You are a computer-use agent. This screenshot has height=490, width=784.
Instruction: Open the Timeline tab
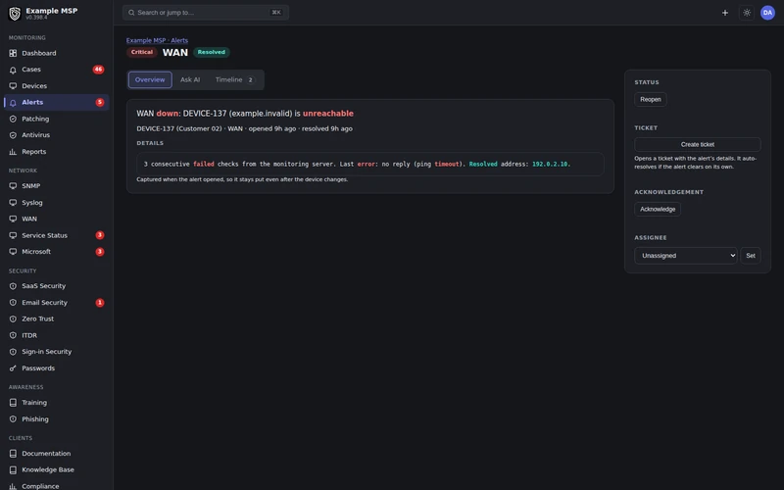click(x=235, y=80)
